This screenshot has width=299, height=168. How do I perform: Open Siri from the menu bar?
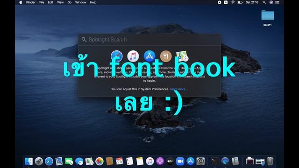[271, 2]
